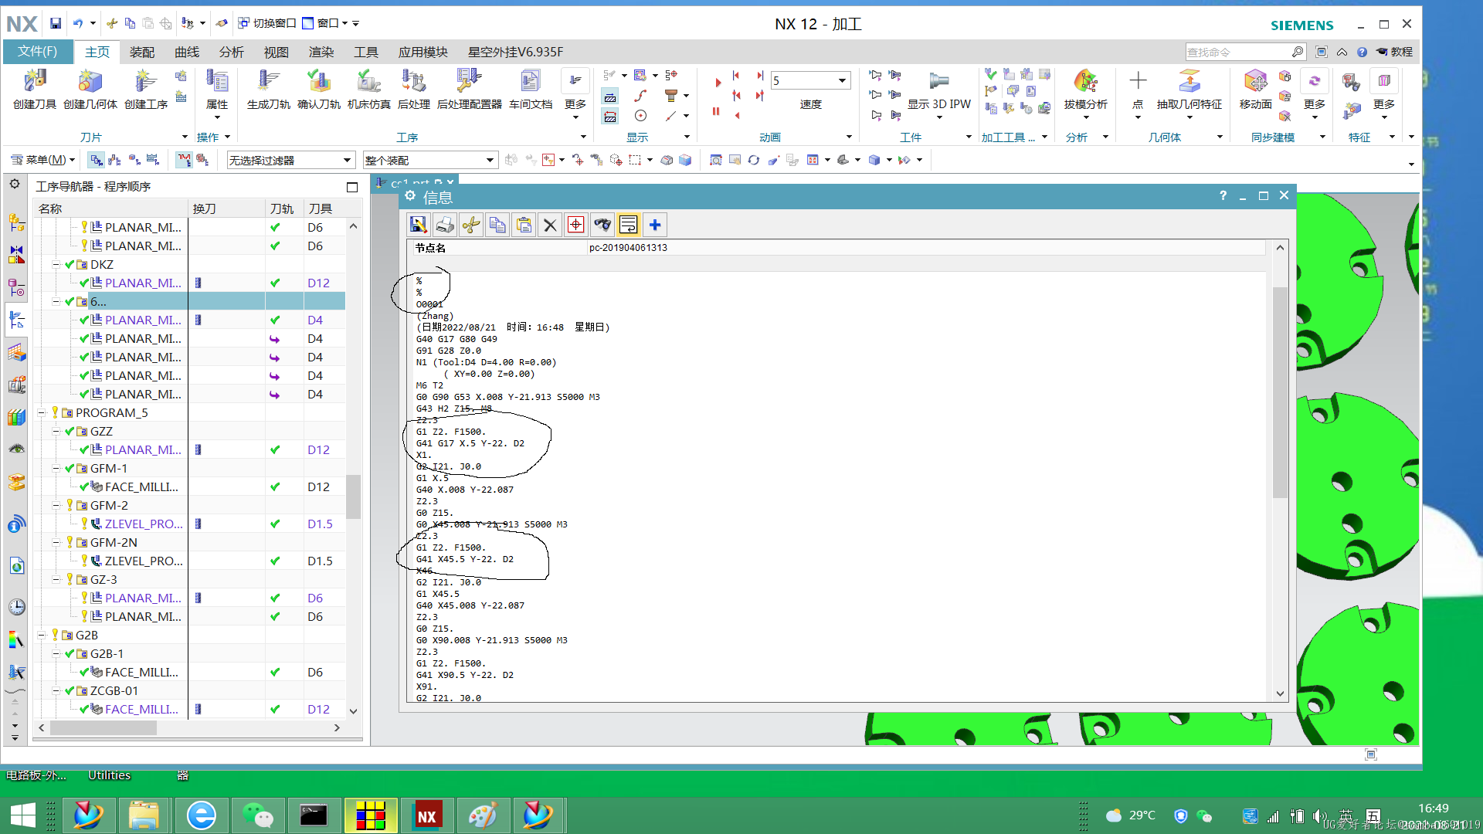Click the pause animation button

(716, 111)
